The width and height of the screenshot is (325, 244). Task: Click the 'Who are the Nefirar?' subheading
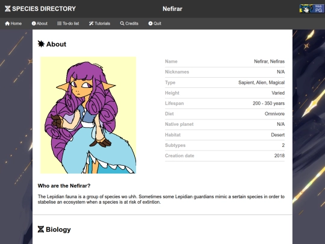pyautogui.click(x=64, y=186)
